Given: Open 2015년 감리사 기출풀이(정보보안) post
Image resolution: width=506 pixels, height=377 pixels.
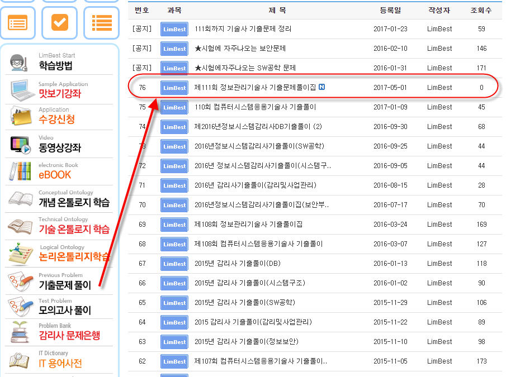Looking at the screenshot, I should pos(247,342).
